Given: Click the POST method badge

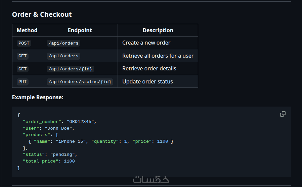Looking at the screenshot, I should pyautogui.click(x=24, y=43).
